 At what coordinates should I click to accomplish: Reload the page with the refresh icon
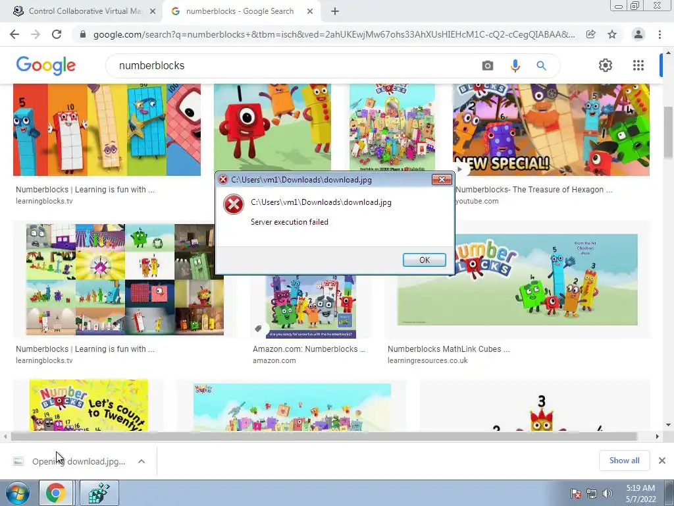click(x=57, y=34)
